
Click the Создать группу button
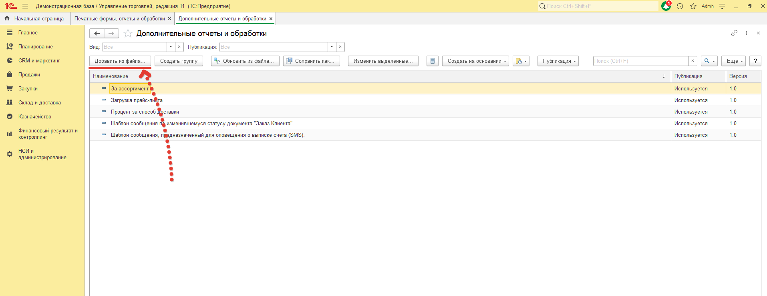click(179, 61)
